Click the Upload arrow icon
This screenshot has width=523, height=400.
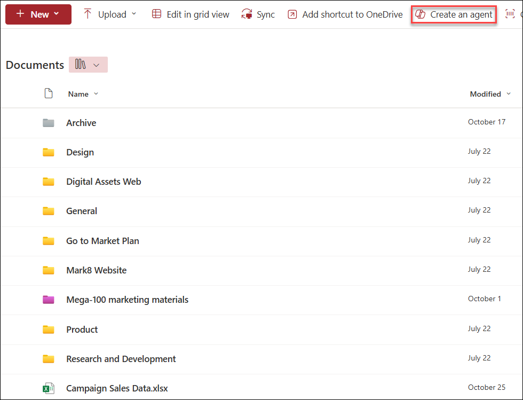(x=87, y=14)
